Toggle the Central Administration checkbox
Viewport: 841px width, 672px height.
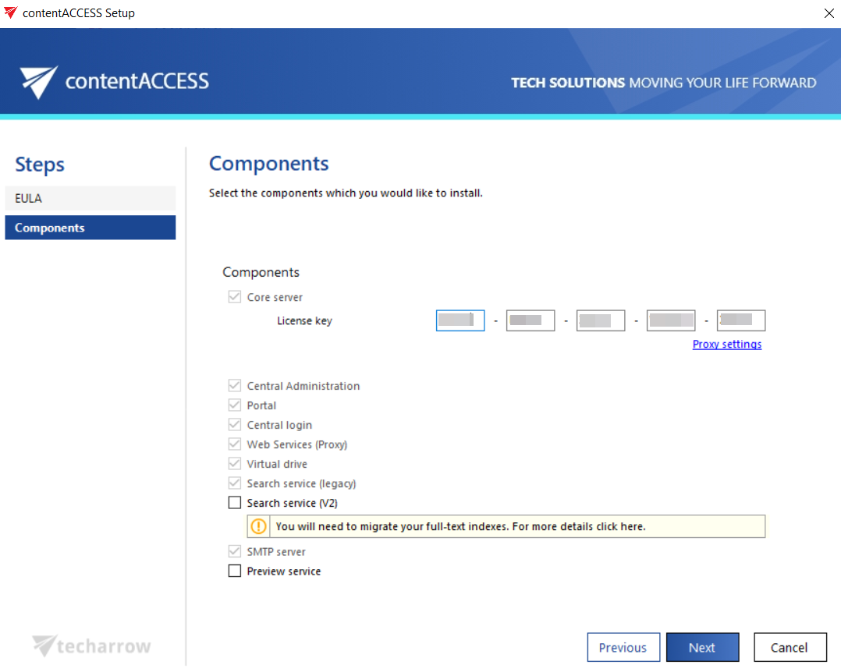235,387
